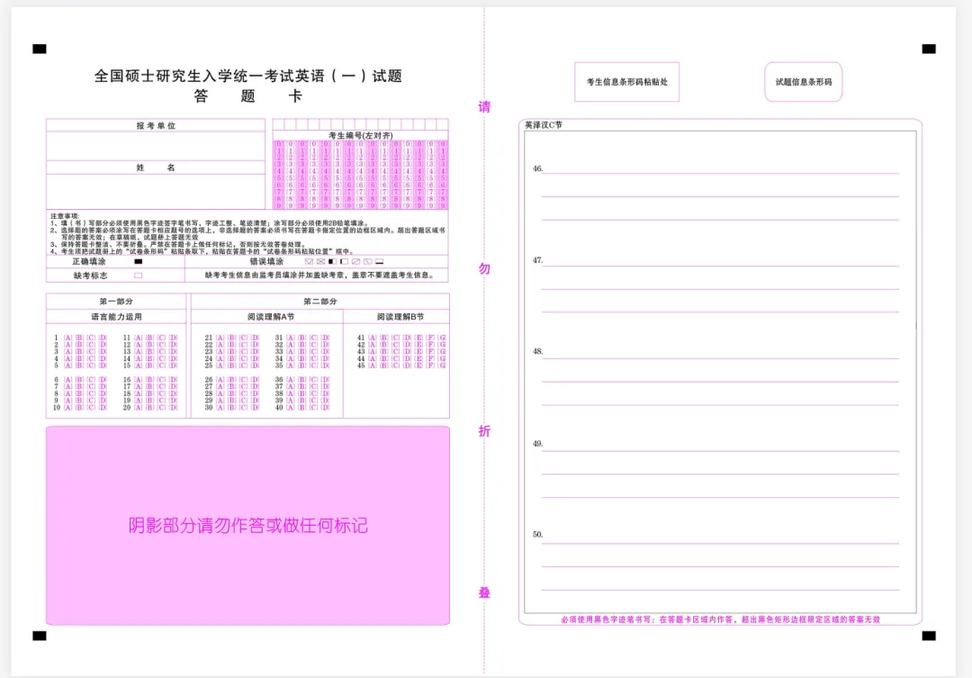Tick the 缺考标志 empty box
Screen dimensions: 972x678
[139, 276]
